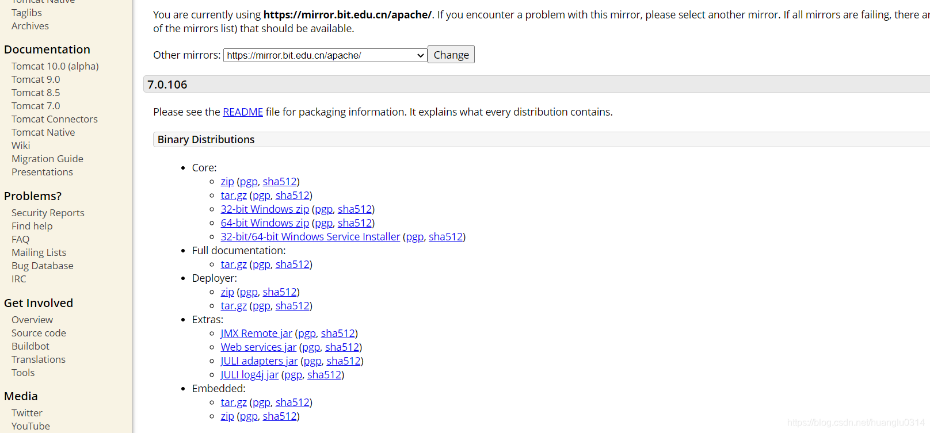
Task: Download 64-bit Windows zip
Action: [265, 223]
